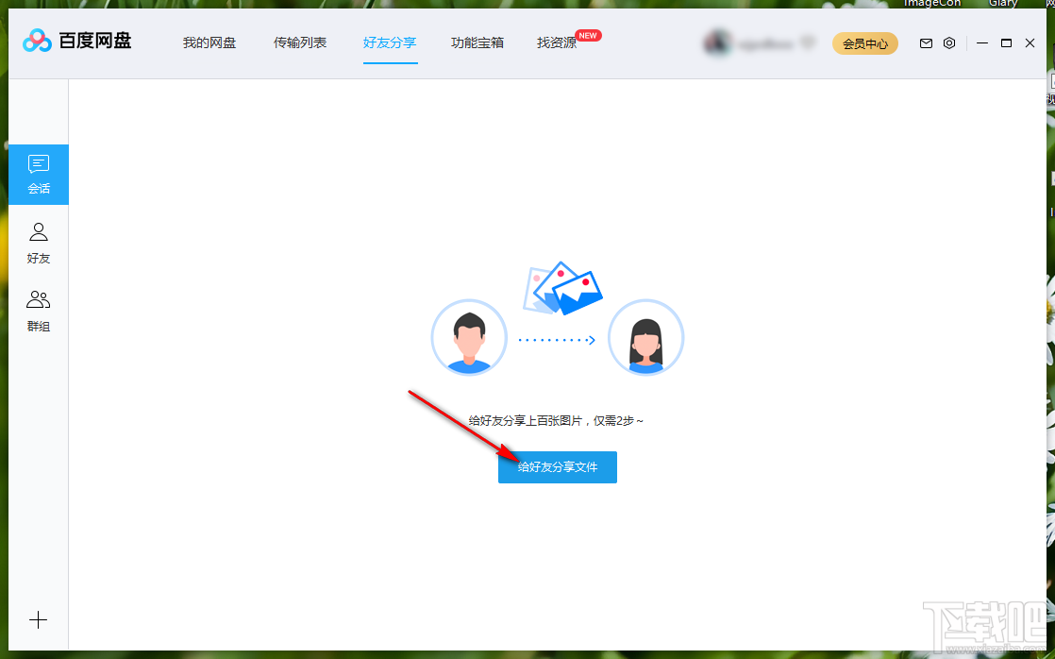Minimize the Baidu Netdisk window
This screenshot has width=1055, height=659.
982,43
